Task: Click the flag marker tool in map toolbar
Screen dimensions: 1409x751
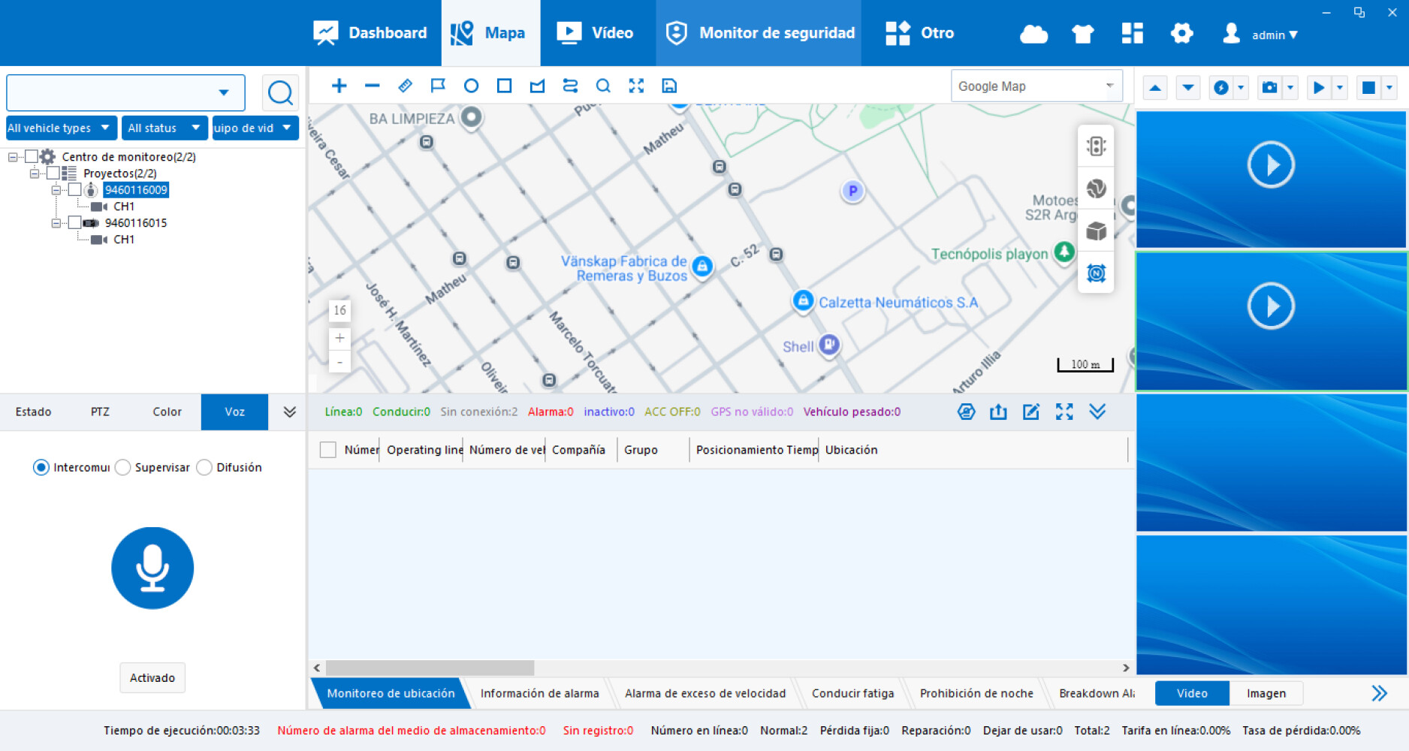Action: click(x=438, y=86)
